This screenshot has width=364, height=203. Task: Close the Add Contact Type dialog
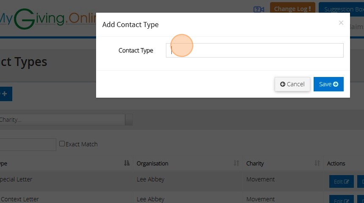click(x=341, y=23)
